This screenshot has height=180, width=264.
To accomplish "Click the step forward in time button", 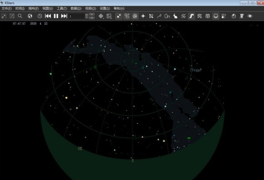I will (x=64, y=16).
